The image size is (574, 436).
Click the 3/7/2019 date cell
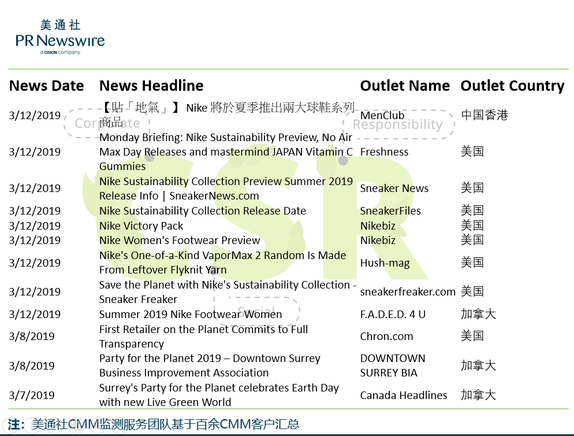32,396
